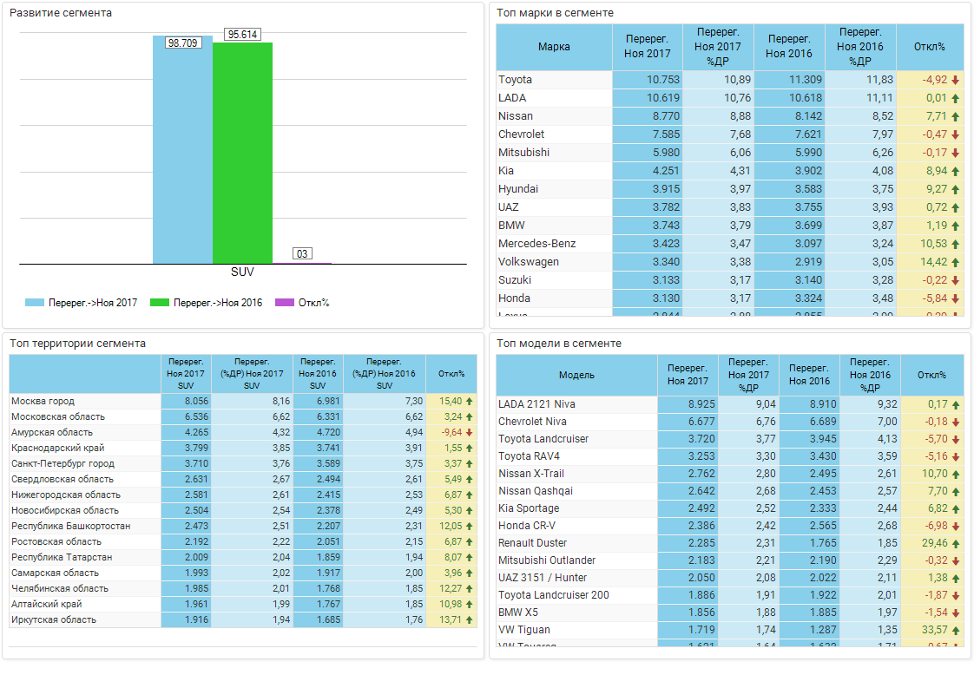Click the BMW brand name
The width and height of the screenshot is (974, 688).
(x=511, y=226)
